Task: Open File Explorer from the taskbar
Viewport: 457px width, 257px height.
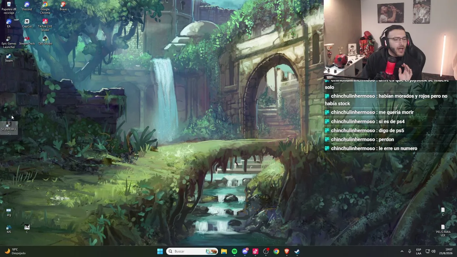Action: point(224,251)
